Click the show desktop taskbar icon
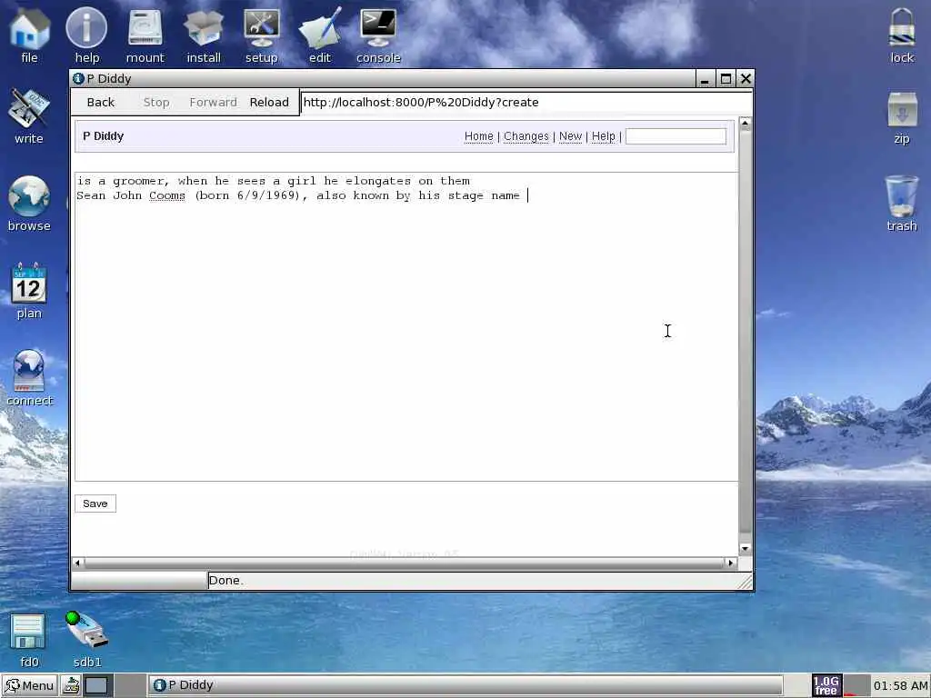This screenshot has width=931, height=698. (96, 685)
